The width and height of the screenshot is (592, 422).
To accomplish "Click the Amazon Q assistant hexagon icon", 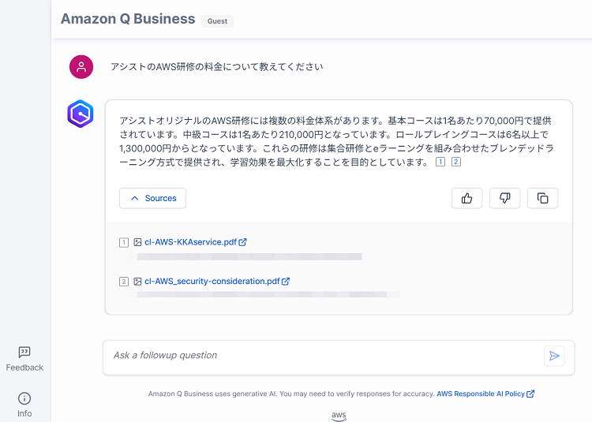I will point(81,114).
